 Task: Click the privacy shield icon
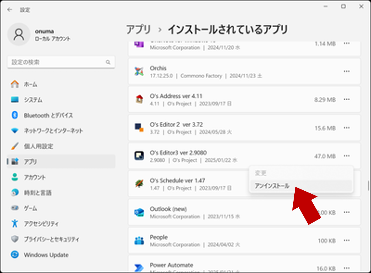pos(15,239)
